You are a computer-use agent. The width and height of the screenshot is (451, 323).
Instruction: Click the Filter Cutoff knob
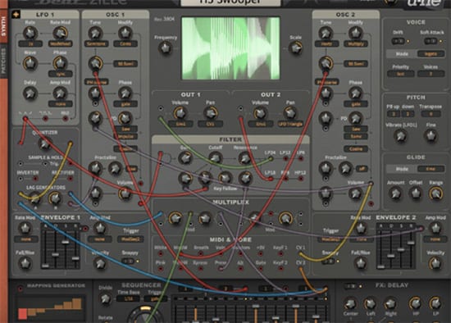click(215, 158)
